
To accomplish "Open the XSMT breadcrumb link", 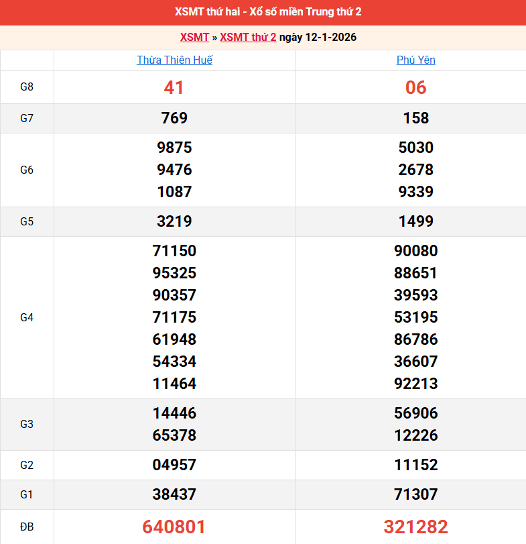I will tap(194, 38).
